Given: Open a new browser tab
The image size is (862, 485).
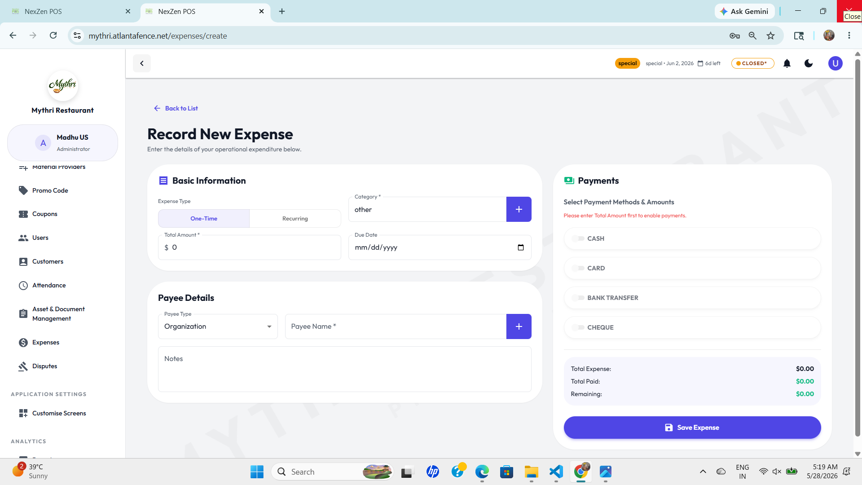Looking at the screenshot, I should tap(282, 11).
